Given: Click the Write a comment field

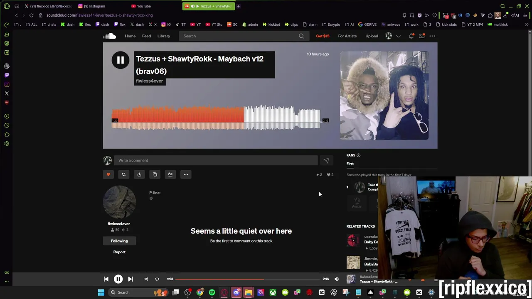Looking at the screenshot, I should click(216, 160).
